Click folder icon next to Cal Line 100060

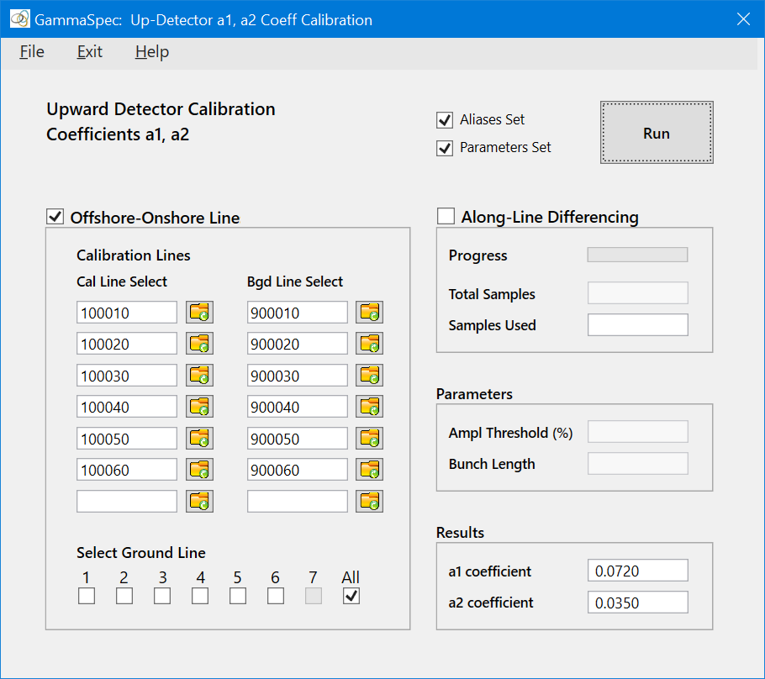click(x=199, y=470)
